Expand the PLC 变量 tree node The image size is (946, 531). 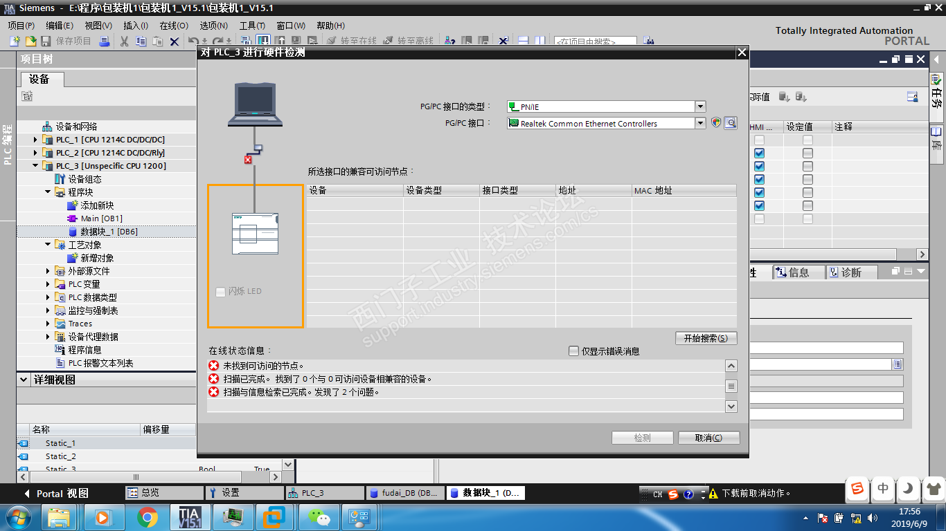(48, 284)
